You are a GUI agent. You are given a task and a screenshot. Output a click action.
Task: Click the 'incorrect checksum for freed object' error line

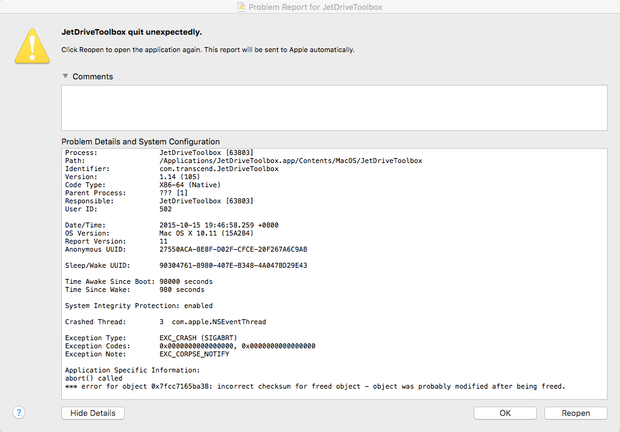(315, 387)
